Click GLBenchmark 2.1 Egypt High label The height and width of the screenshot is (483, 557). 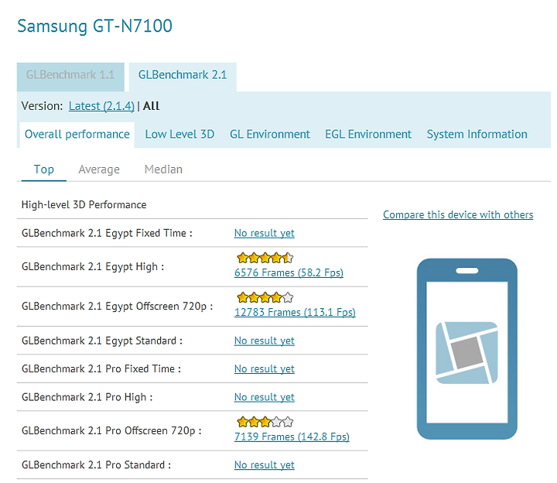tap(93, 266)
